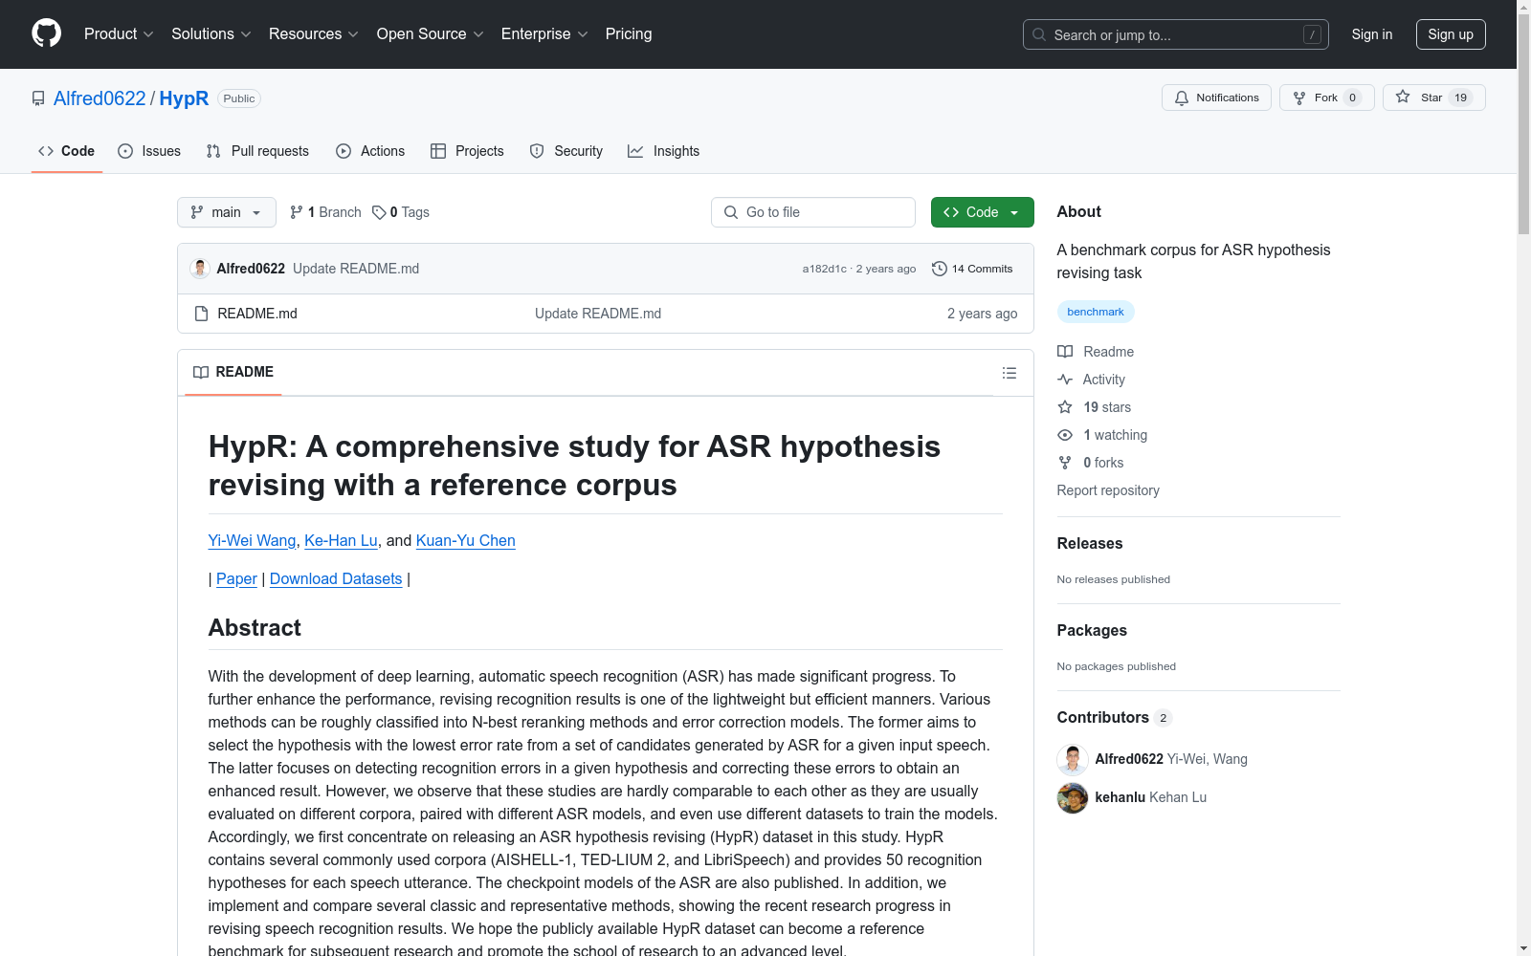1531x956 pixels.
Task: Click the Go to file search field
Action: (x=813, y=212)
